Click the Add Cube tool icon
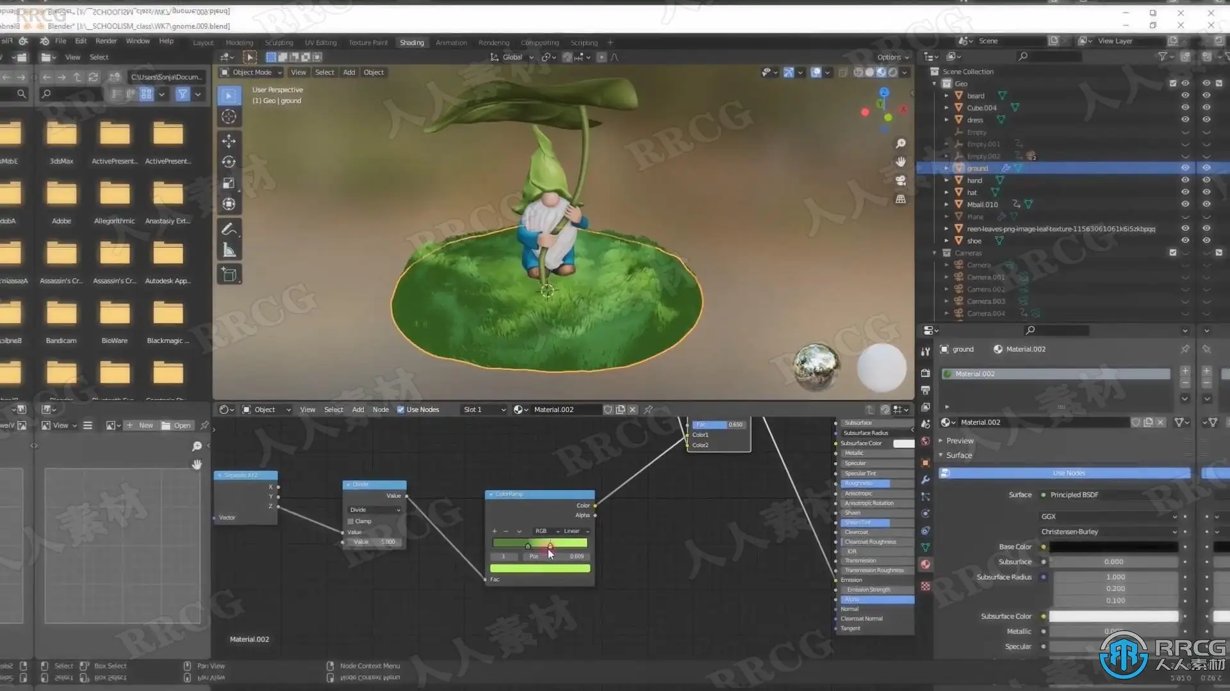1230x691 pixels. [229, 275]
